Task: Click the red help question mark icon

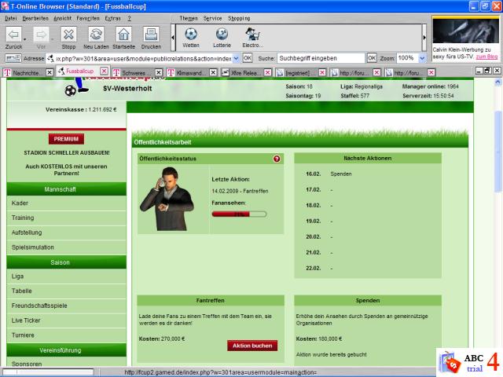Action: click(277, 159)
